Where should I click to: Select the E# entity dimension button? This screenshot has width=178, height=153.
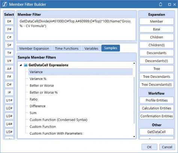click(9, 21)
